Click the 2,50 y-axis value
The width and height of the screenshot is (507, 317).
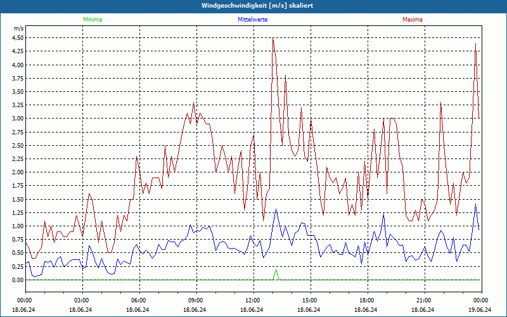tap(18, 146)
